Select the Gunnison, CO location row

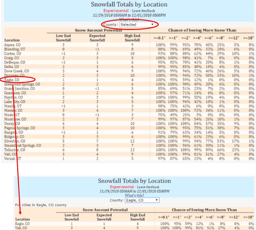click(x=129, y=93)
